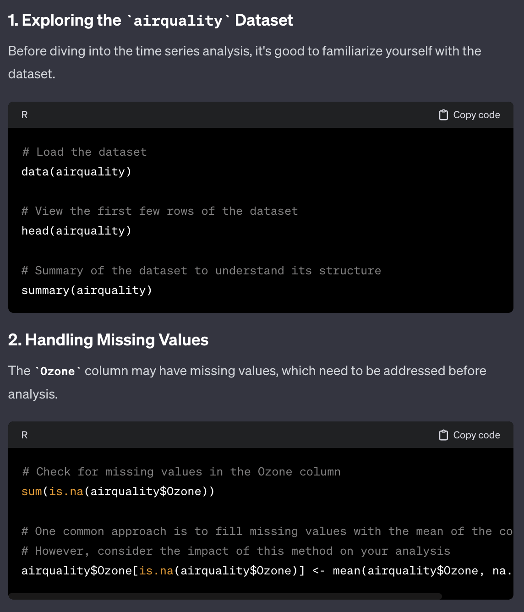The image size is (524, 612).
Task: Click the clipboard glyph next to Copy code top right
Action: click(443, 115)
